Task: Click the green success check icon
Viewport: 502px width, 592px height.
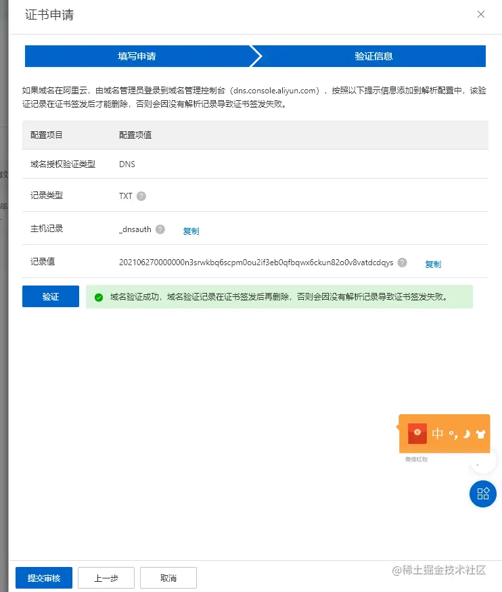Action: click(99, 297)
